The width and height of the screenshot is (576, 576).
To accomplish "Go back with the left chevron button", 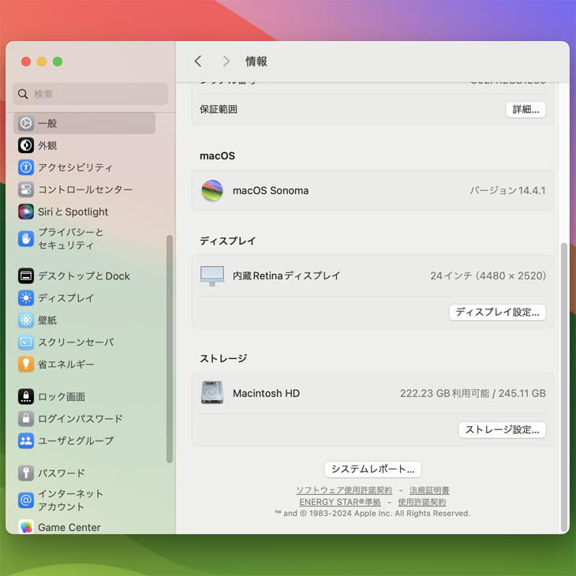I will tap(198, 62).
